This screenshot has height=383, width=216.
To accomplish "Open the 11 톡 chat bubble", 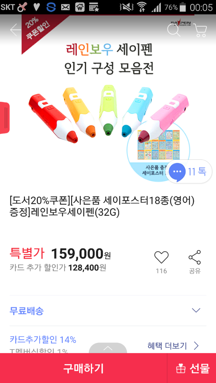I will click(x=189, y=172).
